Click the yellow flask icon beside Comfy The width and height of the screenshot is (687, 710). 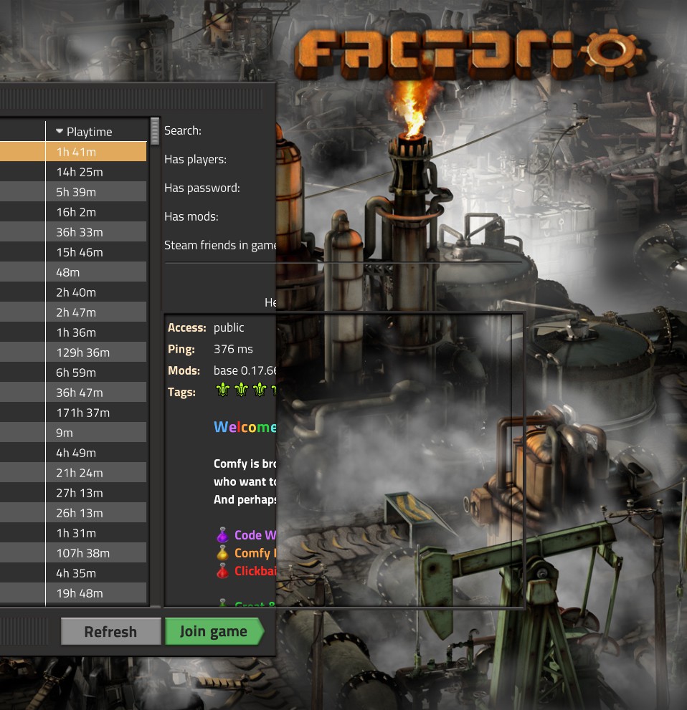(222, 553)
